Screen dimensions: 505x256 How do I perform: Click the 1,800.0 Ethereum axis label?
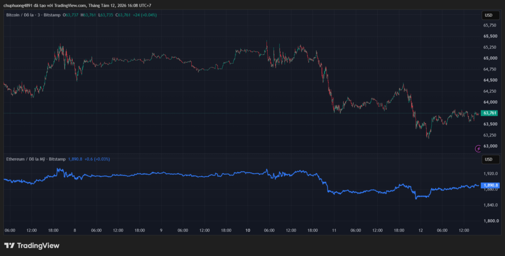pos(491,221)
